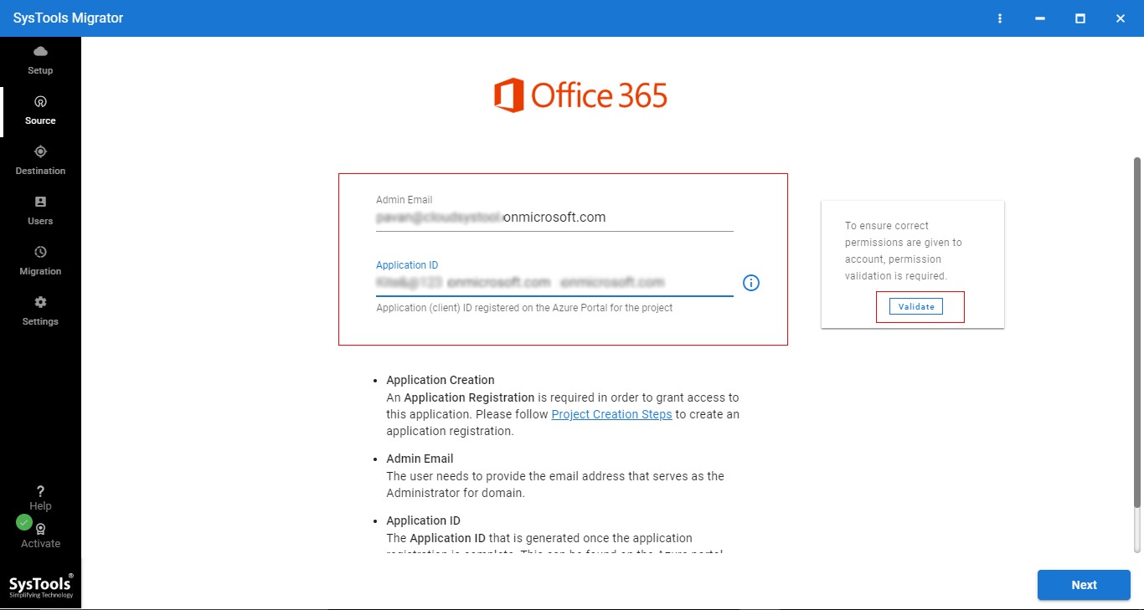Screen dimensions: 1144x610
Task: Click the Office 365 logo
Action: click(x=581, y=95)
